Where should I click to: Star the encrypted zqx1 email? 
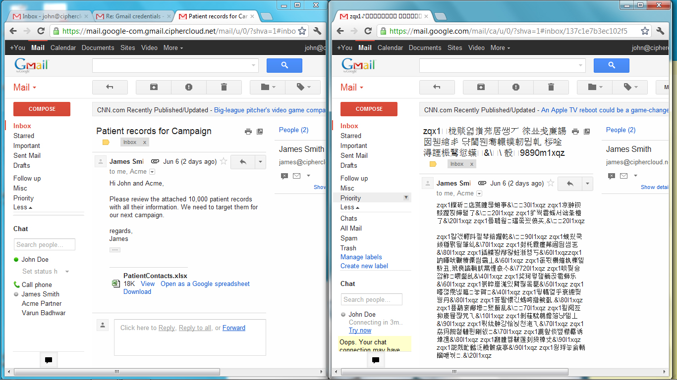coord(550,183)
